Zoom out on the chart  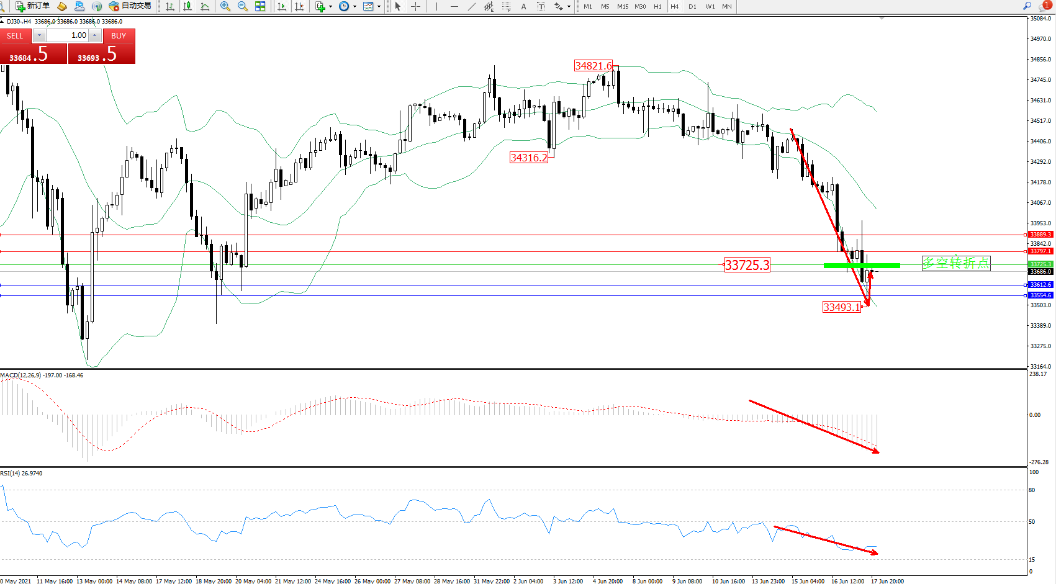(x=242, y=6)
